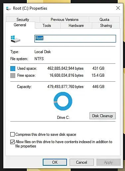The height and width of the screenshot is (171, 125).
Task: Open the Previous Versions tab
Action: click(x=65, y=20)
